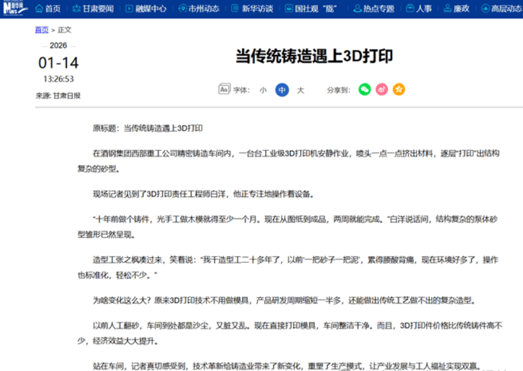The image size is (523, 371).
Task: Click the Aa font size icon
Action: [x=224, y=90]
